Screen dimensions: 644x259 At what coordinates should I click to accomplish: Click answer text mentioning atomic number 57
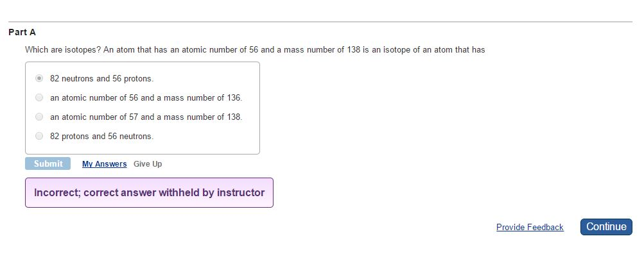point(146,117)
